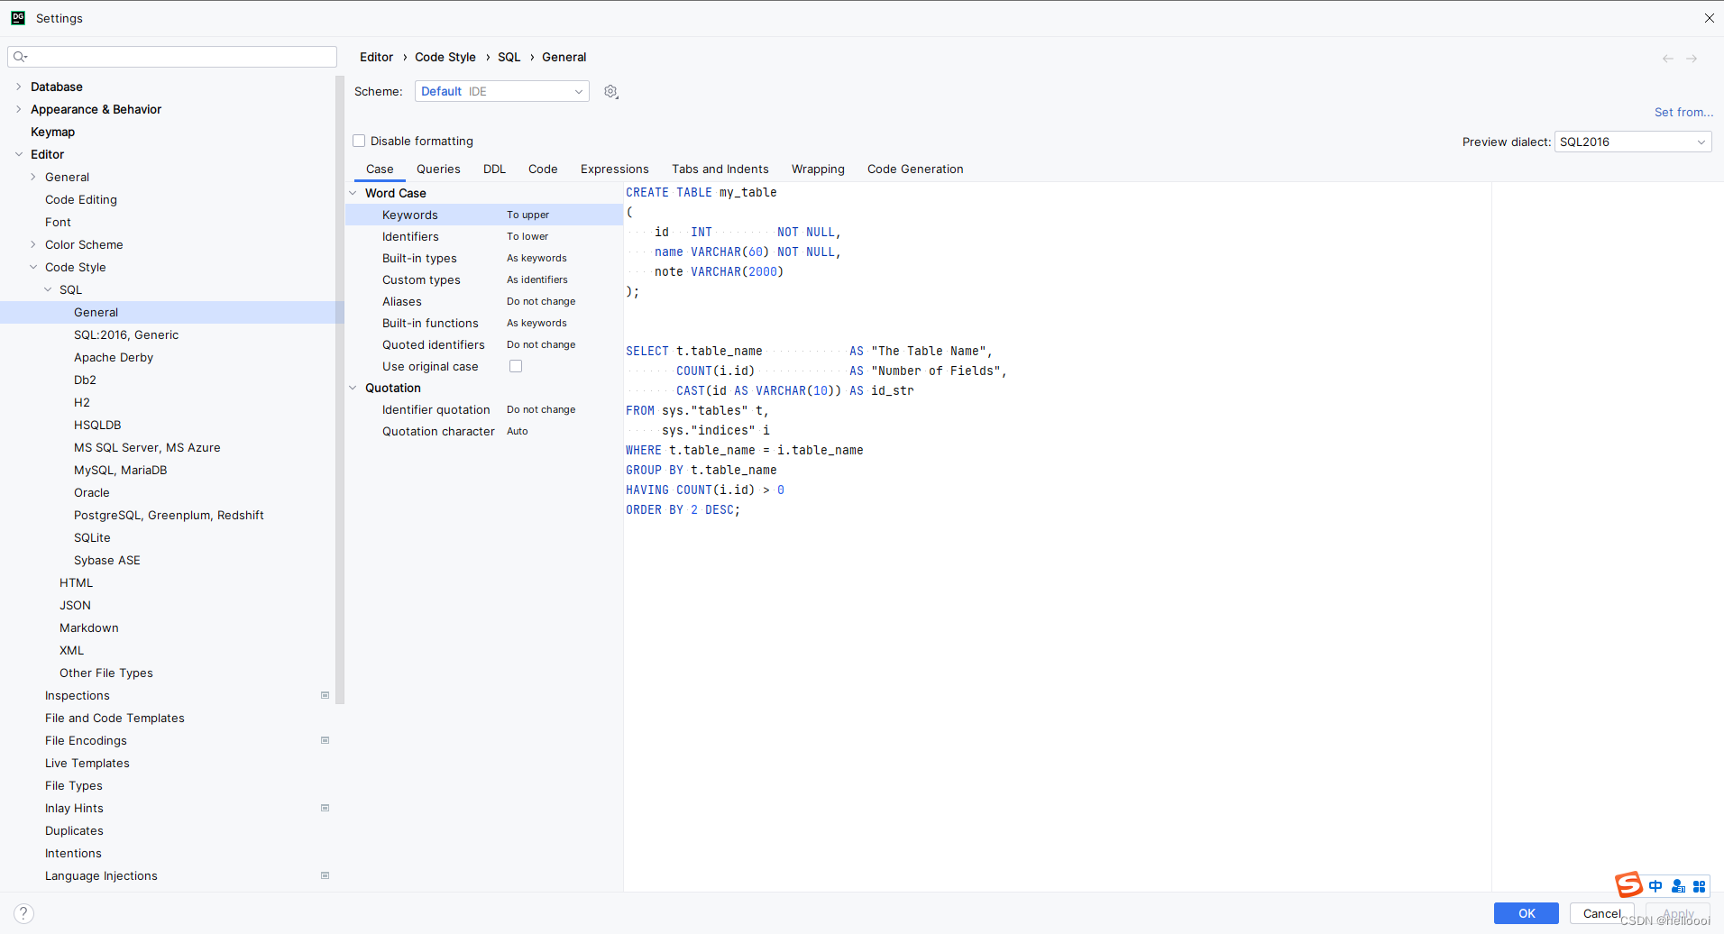The height and width of the screenshot is (934, 1724).
Task: Select Built-in functions row
Action: pos(484,323)
